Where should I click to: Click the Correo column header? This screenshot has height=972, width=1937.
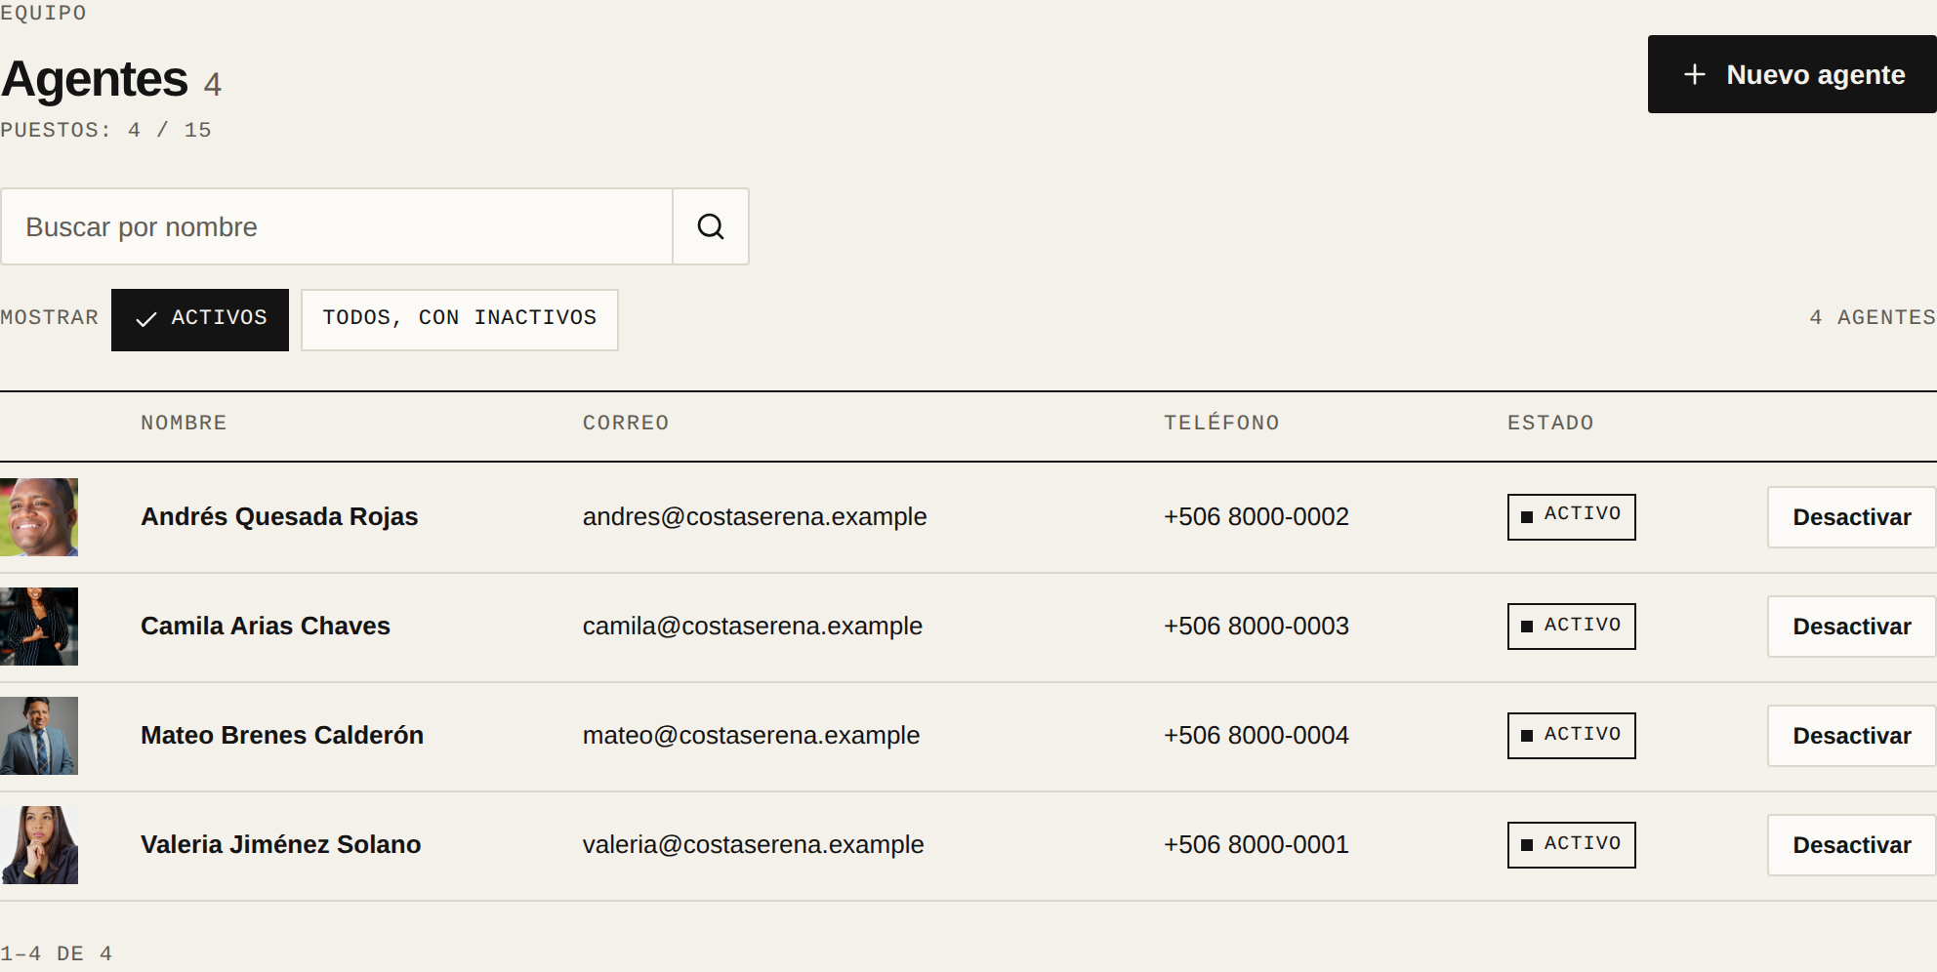click(626, 423)
